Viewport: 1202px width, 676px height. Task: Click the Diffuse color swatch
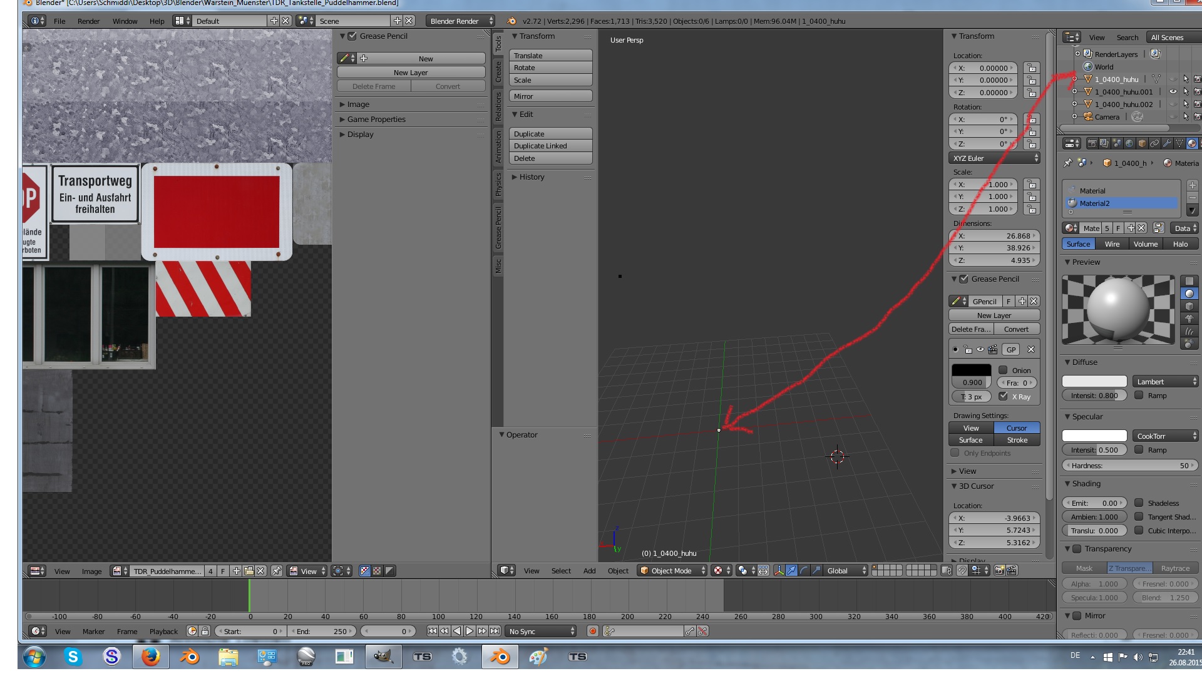click(x=1094, y=381)
